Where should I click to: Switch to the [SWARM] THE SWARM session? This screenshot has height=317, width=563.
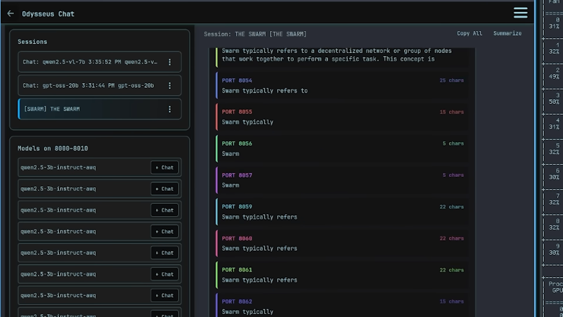pos(88,109)
